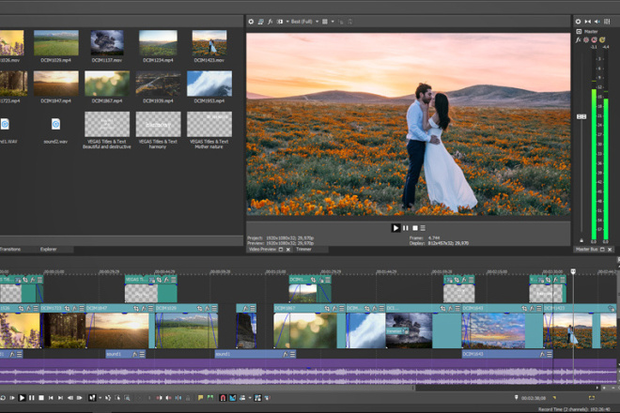The height and width of the screenshot is (413, 620).
Task: Save snapshot to file in preview toolbar
Action: (350, 22)
